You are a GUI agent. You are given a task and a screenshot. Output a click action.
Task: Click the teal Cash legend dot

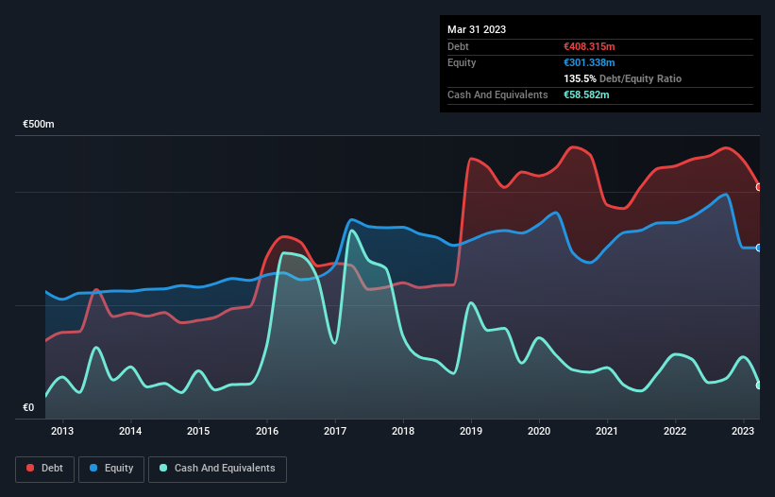tap(163, 468)
